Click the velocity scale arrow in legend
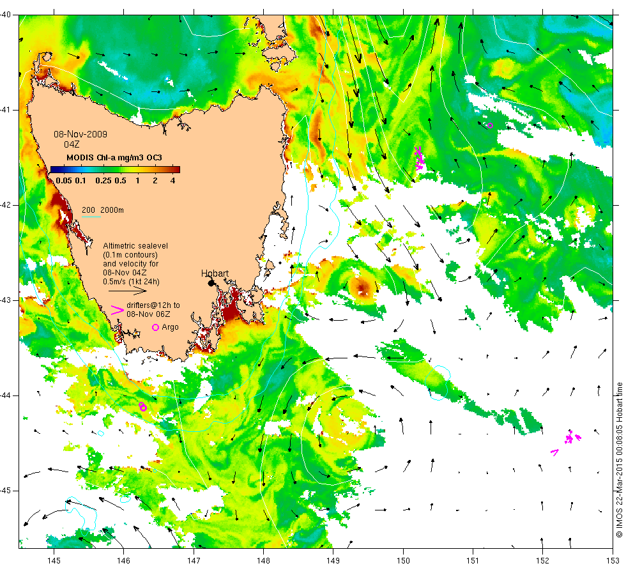The height and width of the screenshot is (575, 626). pos(127,291)
